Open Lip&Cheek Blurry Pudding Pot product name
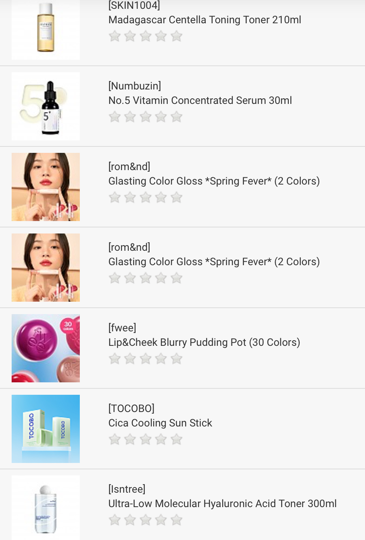 click(x=204, y=343)
